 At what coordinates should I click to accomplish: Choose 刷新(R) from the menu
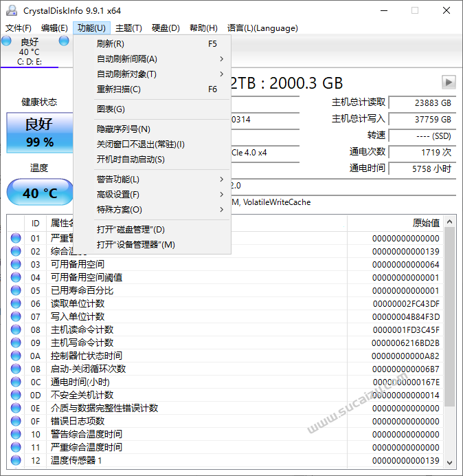153,44
